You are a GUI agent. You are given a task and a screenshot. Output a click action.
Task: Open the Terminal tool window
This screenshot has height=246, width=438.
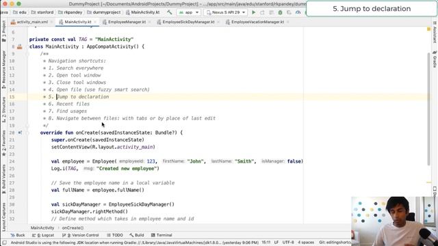tap(162, 235)
